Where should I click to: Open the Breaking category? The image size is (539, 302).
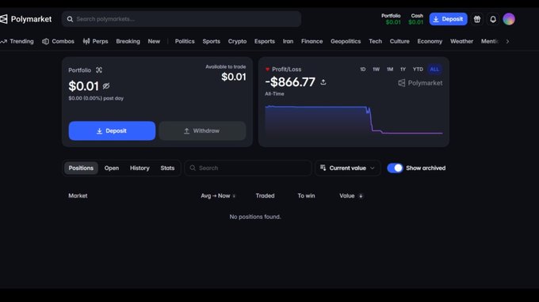click(x=128, y=41)
